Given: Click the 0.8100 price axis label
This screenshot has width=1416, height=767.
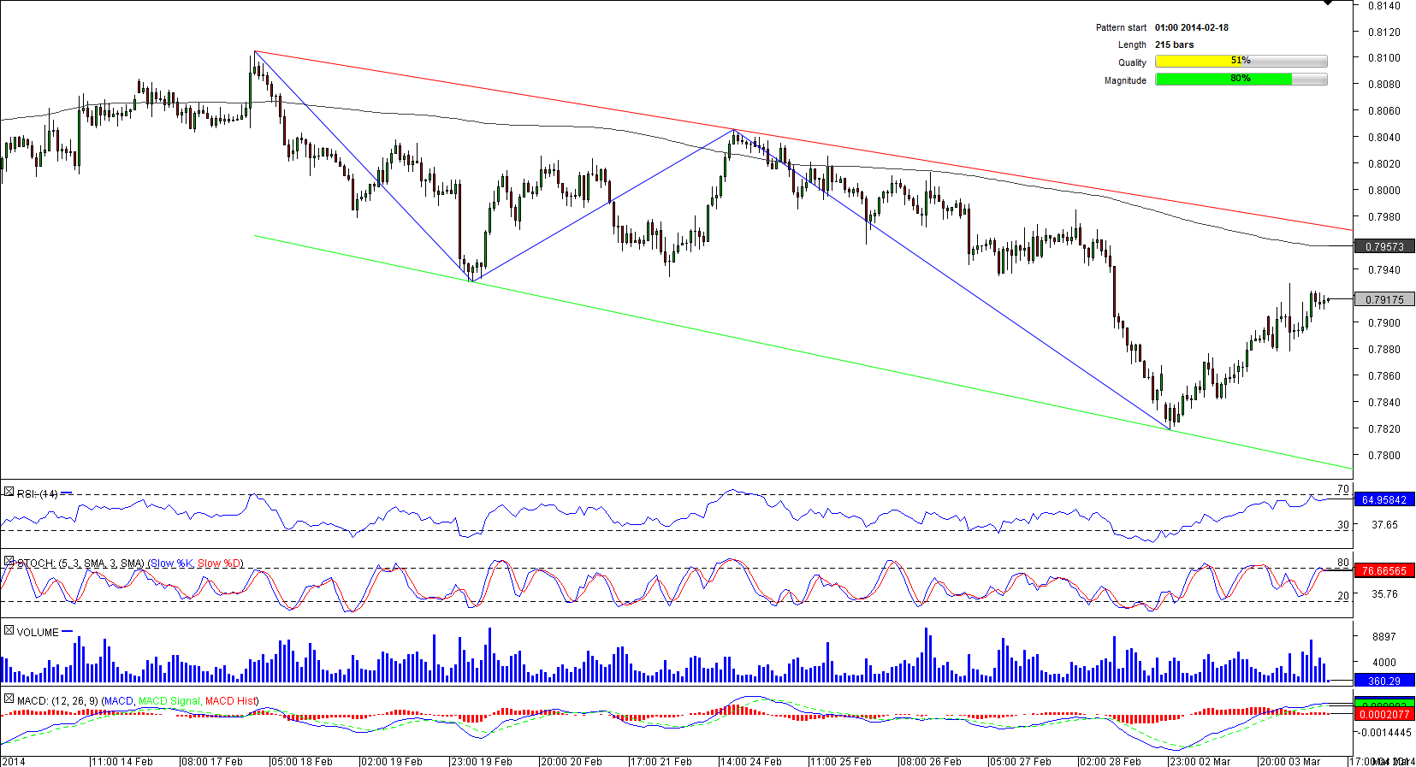Looking at the screenshot, I should (1384, 57).
